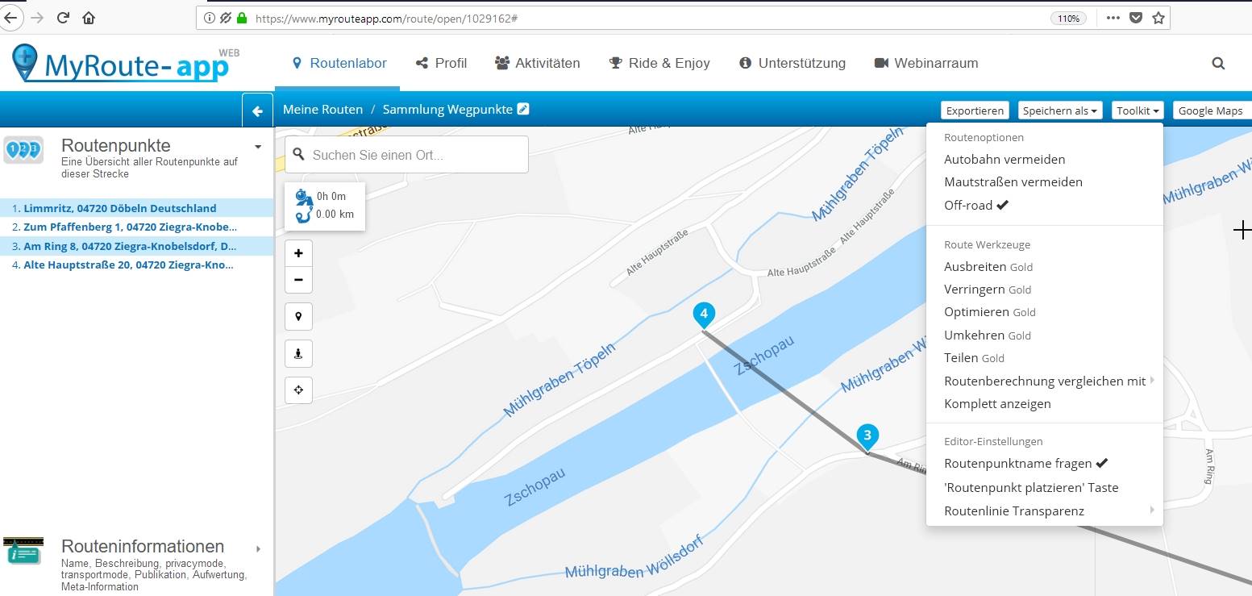
Task: Collapse sidebar with the left arrow button
Action: tap(257, 111)
